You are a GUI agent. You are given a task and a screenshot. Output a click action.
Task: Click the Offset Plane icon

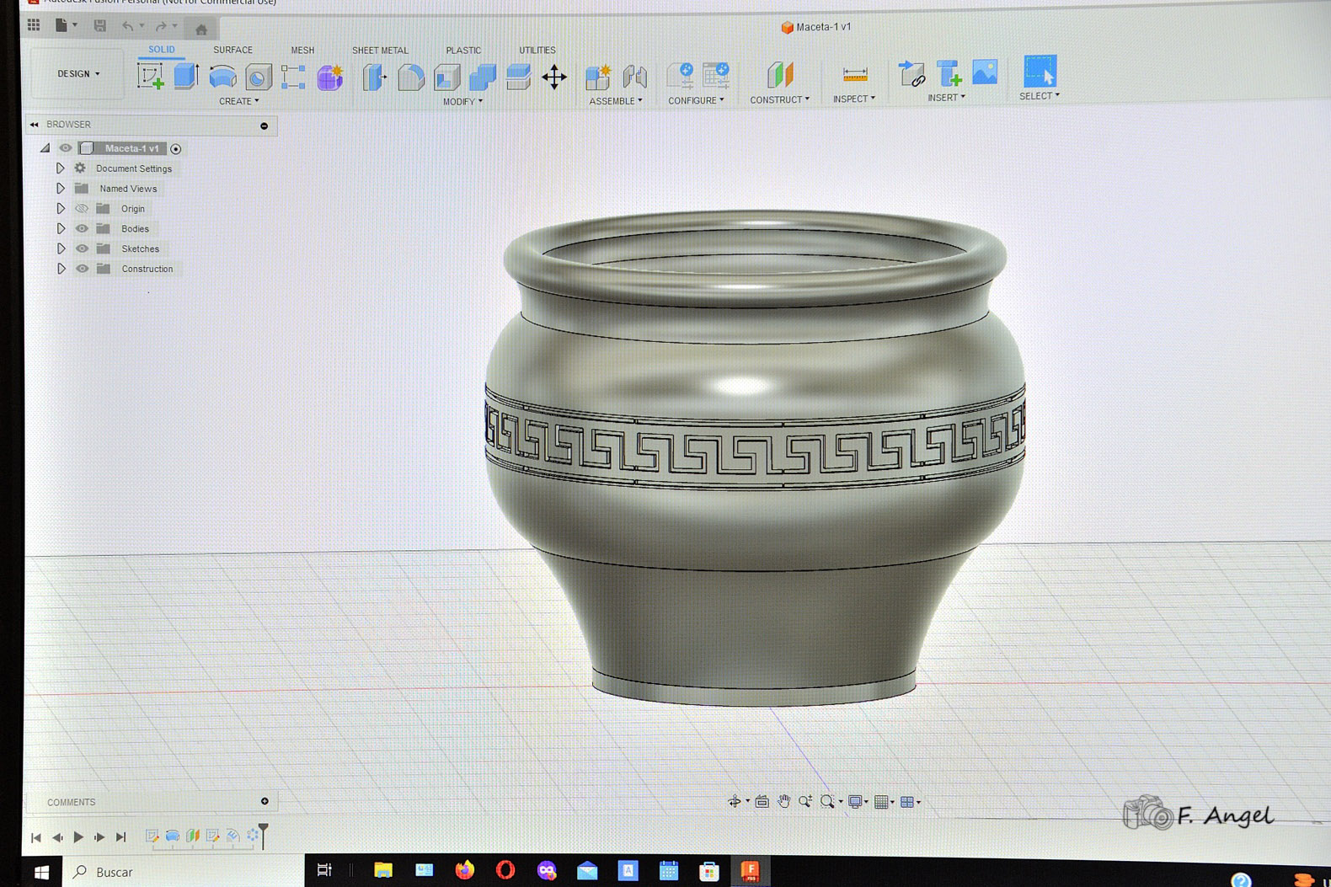click(x=780, y=75)
